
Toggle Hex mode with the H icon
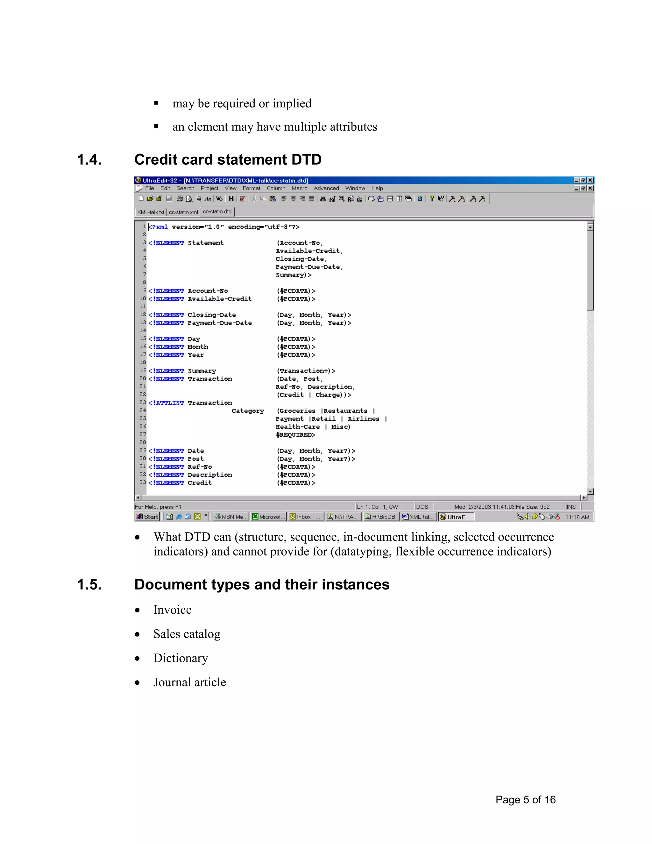click(x=231, y=199)
